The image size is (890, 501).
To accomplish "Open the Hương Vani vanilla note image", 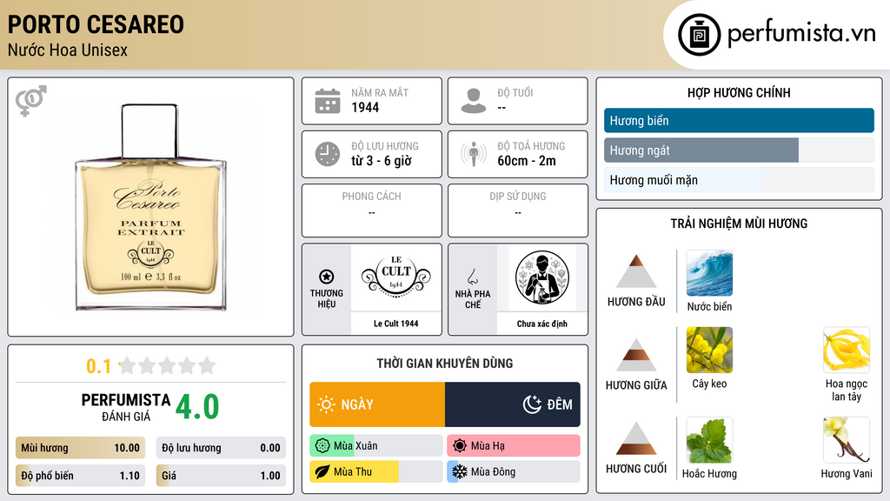I will click(847, 440).
